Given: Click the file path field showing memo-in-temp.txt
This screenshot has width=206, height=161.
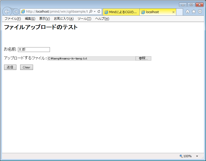Looking at the screenshot, I should (92, 58).
